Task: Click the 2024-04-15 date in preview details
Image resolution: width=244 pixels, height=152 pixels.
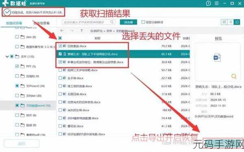Action: pyautogui.click(x=218, y=100)
